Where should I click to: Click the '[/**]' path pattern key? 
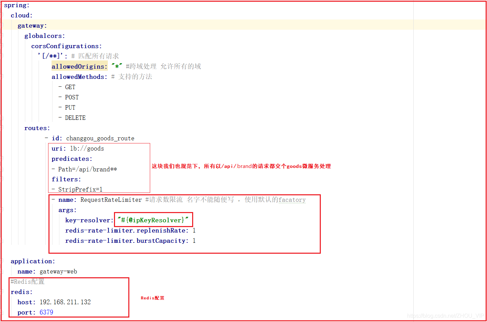point(52,56)
